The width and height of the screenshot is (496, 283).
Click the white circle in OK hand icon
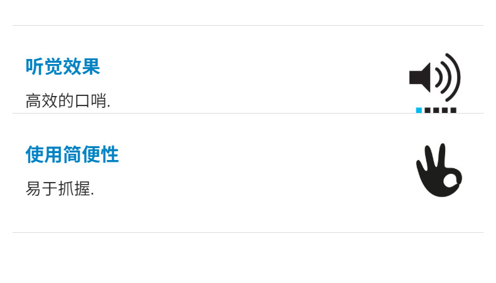tap(450, 181)
